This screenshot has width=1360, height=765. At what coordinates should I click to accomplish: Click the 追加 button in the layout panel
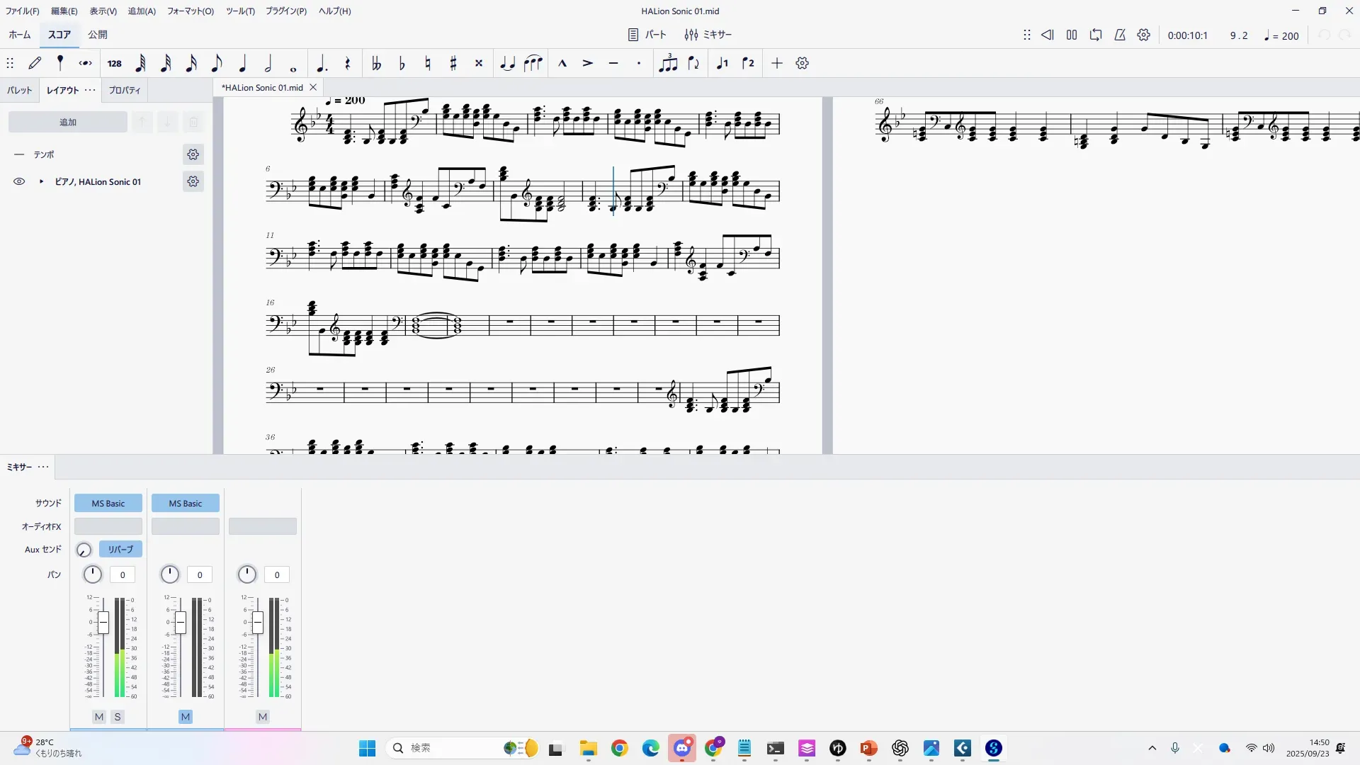(68, 123)
